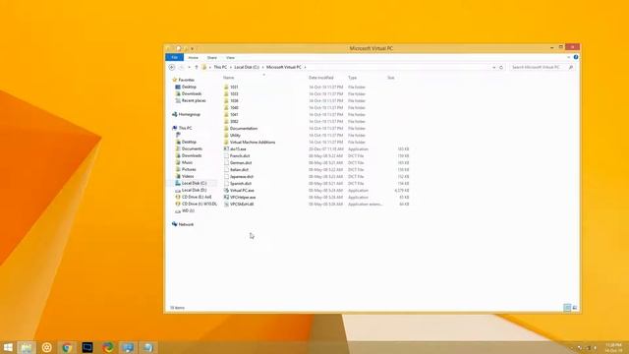Open Recent places under Favorites
The width and height of the screenshot is (629, 354).
(194, 100)
